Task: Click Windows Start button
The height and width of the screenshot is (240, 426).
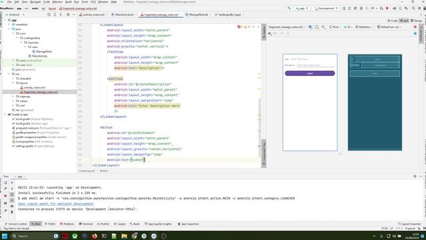Action: coord(5,236)
